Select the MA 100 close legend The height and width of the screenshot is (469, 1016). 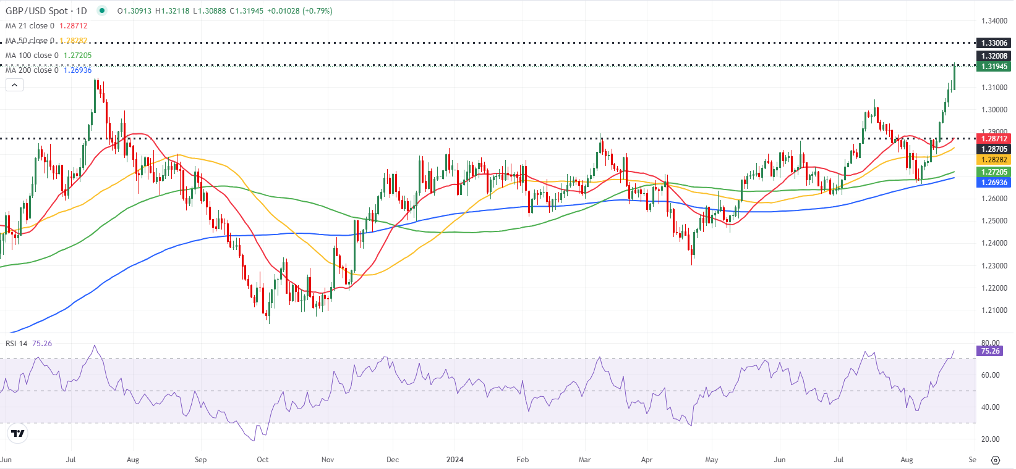coord(48,56)
